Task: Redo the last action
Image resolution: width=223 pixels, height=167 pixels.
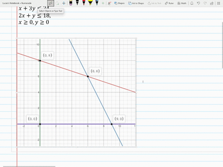Action: [x=205, y=3]
